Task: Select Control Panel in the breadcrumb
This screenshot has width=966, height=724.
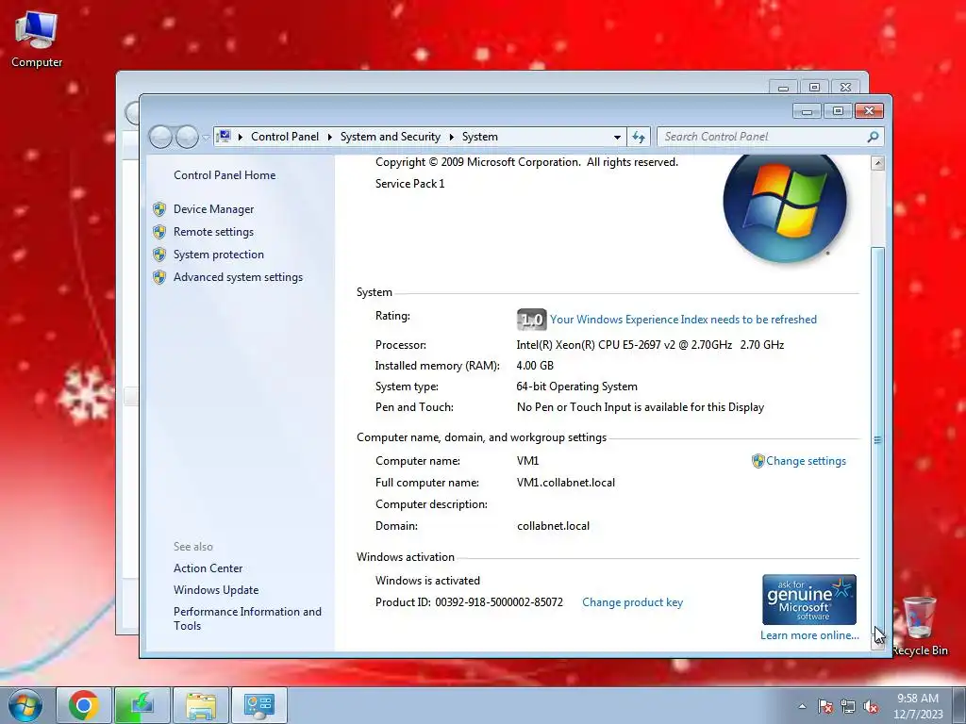Action: coord(285,137)
